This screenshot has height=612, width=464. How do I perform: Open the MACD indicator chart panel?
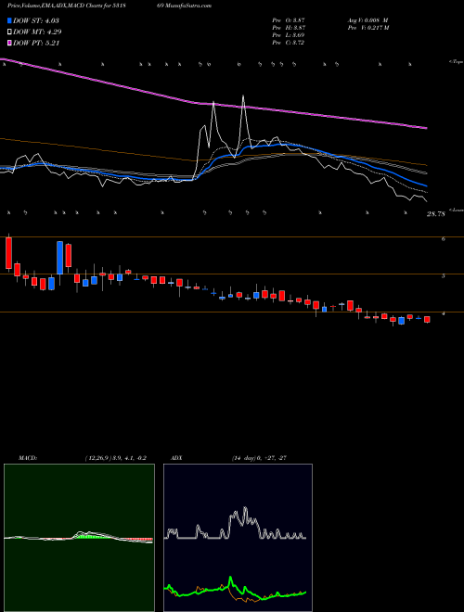click(x=79, y=538)
